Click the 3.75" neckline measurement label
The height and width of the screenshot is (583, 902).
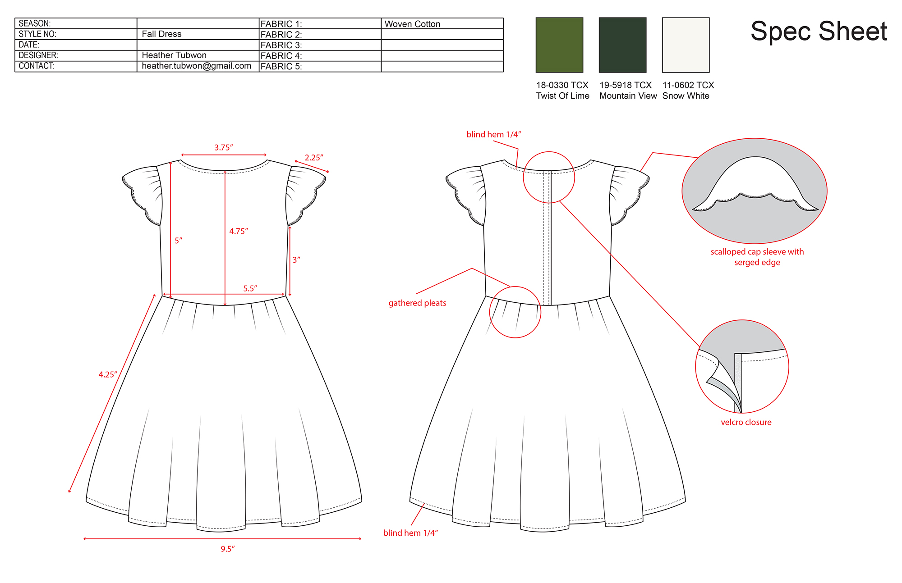[x=224, y=148]
